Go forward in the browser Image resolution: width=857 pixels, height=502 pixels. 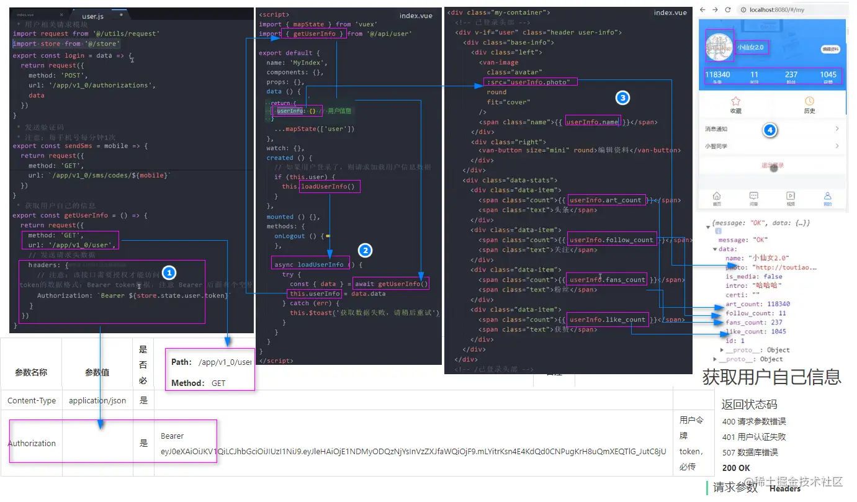point(714,9)
